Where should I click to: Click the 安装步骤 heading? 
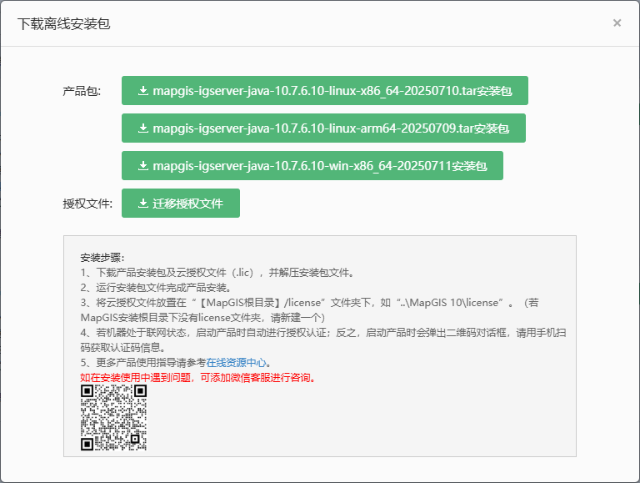[x=103, y=257]
